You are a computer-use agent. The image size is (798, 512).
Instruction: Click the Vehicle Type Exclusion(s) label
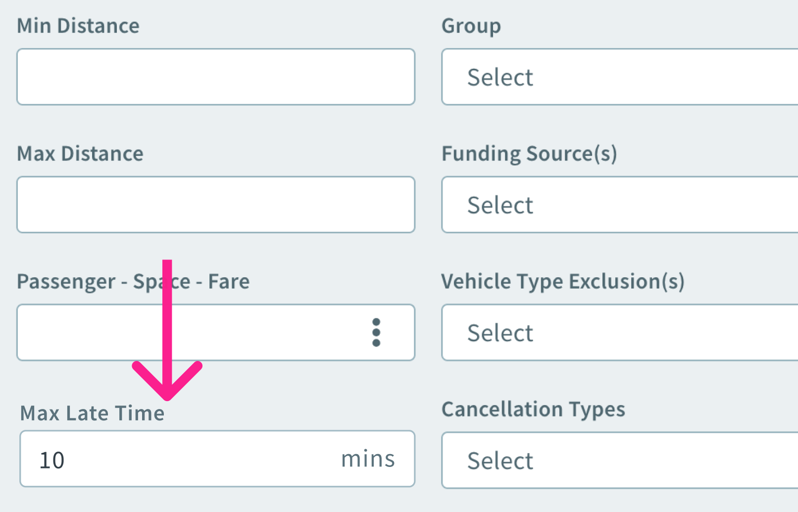click(563, 281)
